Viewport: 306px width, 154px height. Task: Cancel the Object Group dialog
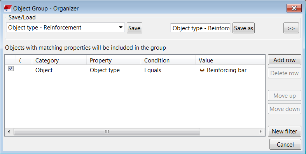click(285, 144)
